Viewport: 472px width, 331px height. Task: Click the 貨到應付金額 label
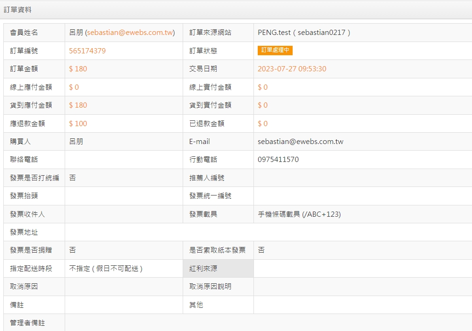(31, 105)
